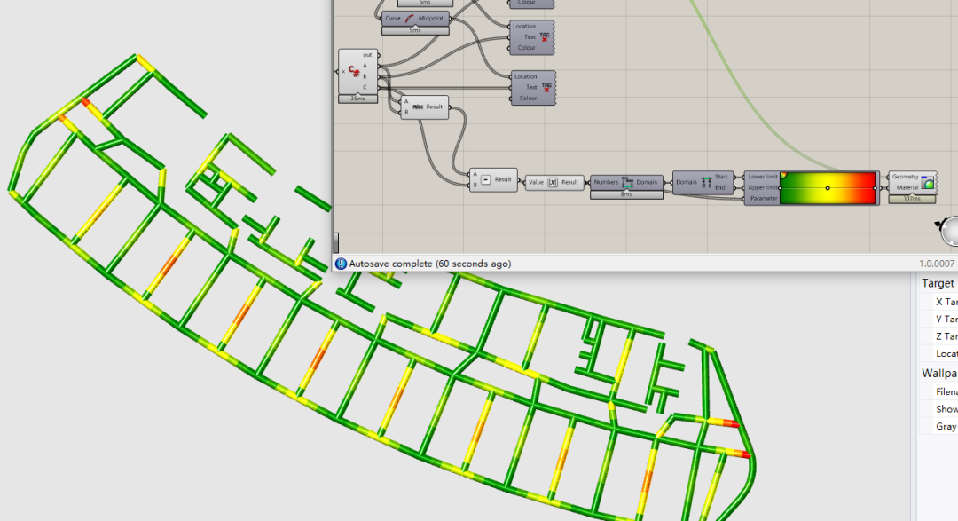Image resolution: width=958 pixels, height=521 pixels.
Task: Select the Bounds component icon
Action: coord(627,182)
